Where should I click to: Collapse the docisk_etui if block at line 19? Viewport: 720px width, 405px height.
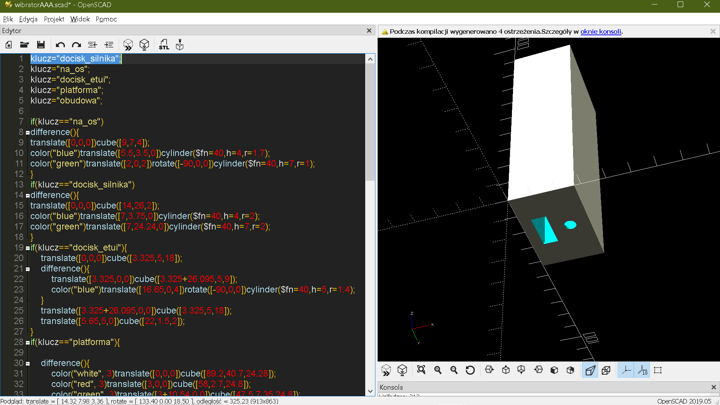click(x=27, y=248)
